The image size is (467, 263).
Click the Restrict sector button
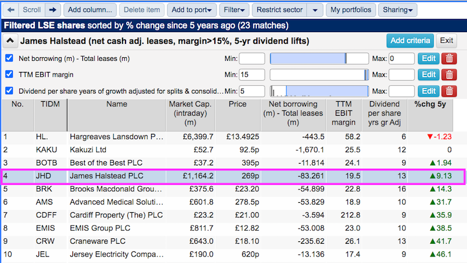280,10
